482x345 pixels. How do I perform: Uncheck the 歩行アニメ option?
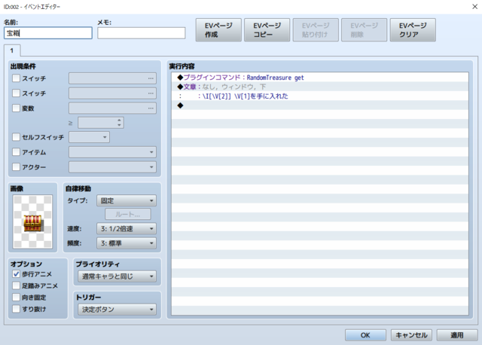[16, 273]
